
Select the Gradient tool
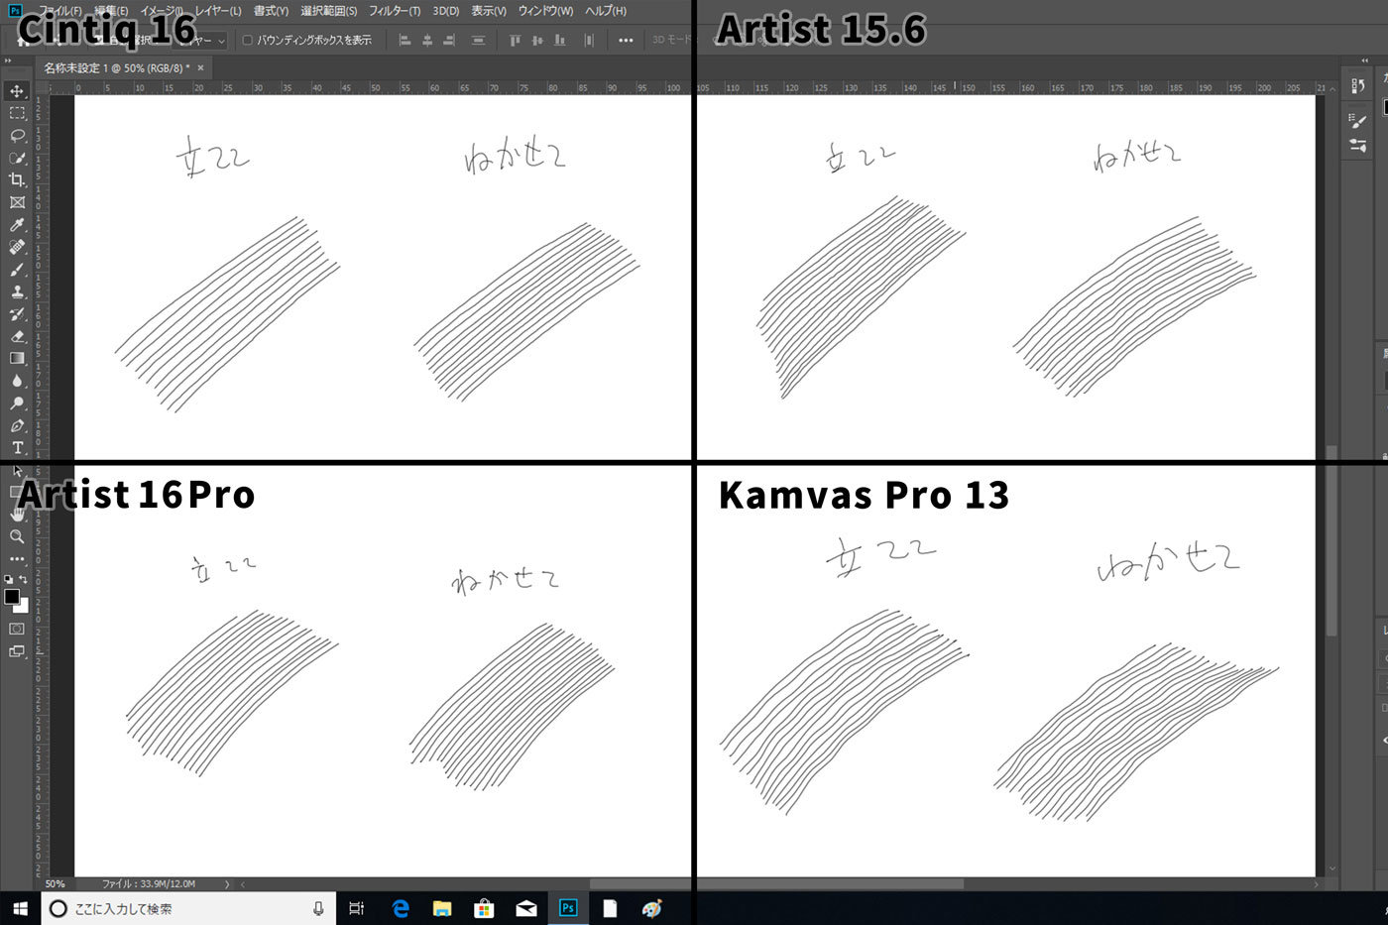17,359
